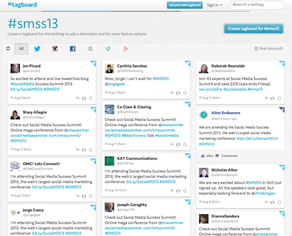The width and height of the screenshot is (292, 236).
Task: Open the #tagboard logo home link
Action: [23, 4]
